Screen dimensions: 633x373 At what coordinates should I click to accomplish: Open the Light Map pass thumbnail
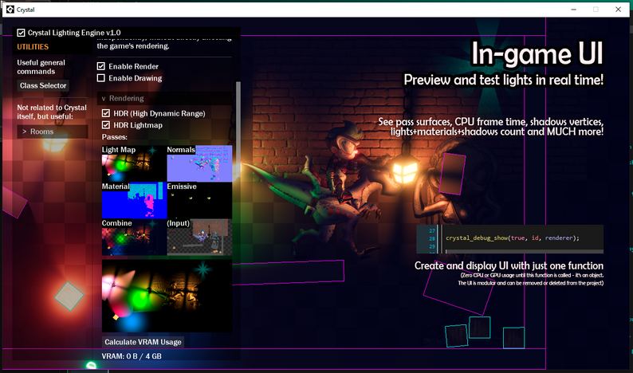click(x=134, y=163)
